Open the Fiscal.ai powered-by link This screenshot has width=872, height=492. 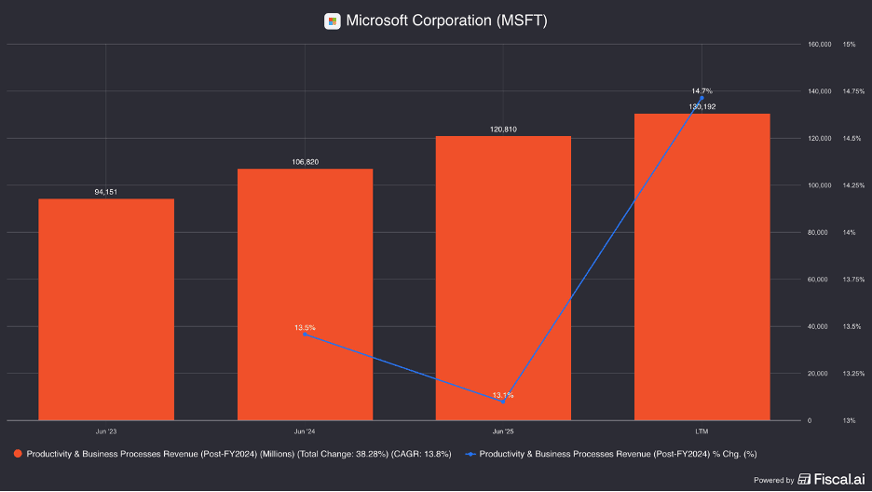click(x=810, y=479)
